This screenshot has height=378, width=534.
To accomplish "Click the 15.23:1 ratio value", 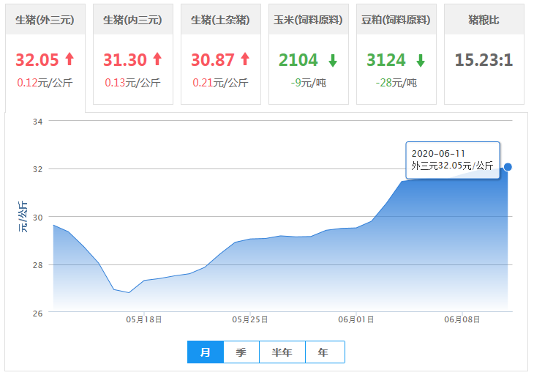I will click(484, 59).
